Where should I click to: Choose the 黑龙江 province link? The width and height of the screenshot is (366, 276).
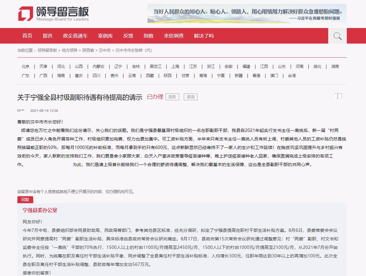point(155,66)
